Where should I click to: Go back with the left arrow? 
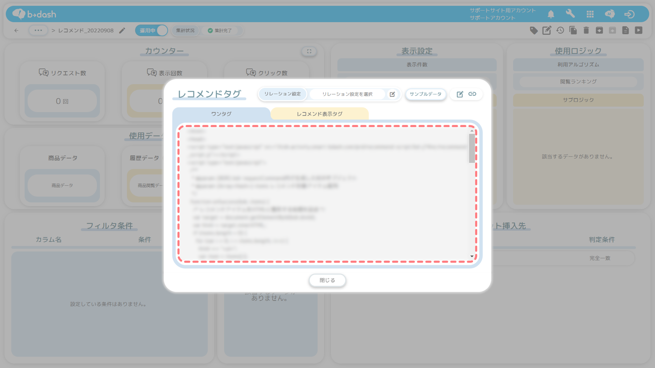pos(16,30)
